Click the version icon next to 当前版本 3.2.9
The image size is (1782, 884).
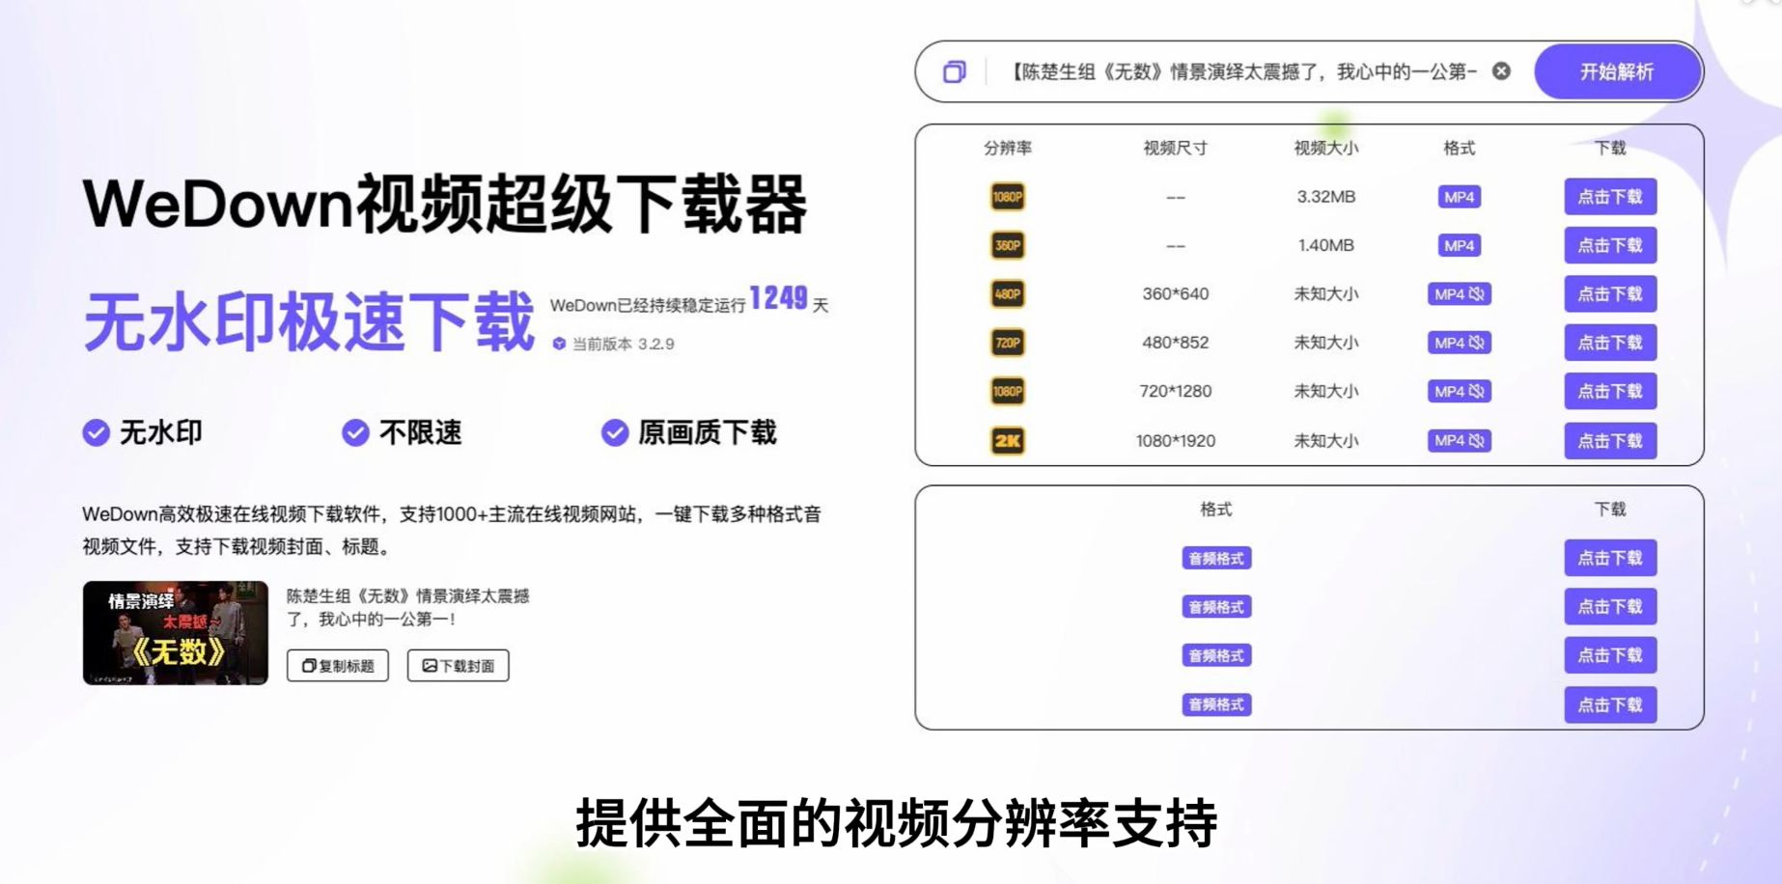(559, 344)
